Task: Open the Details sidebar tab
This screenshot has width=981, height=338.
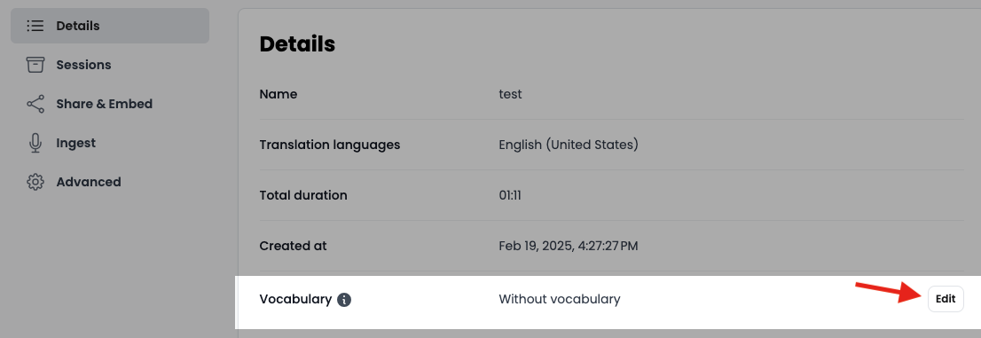Action: coord(110,26)
